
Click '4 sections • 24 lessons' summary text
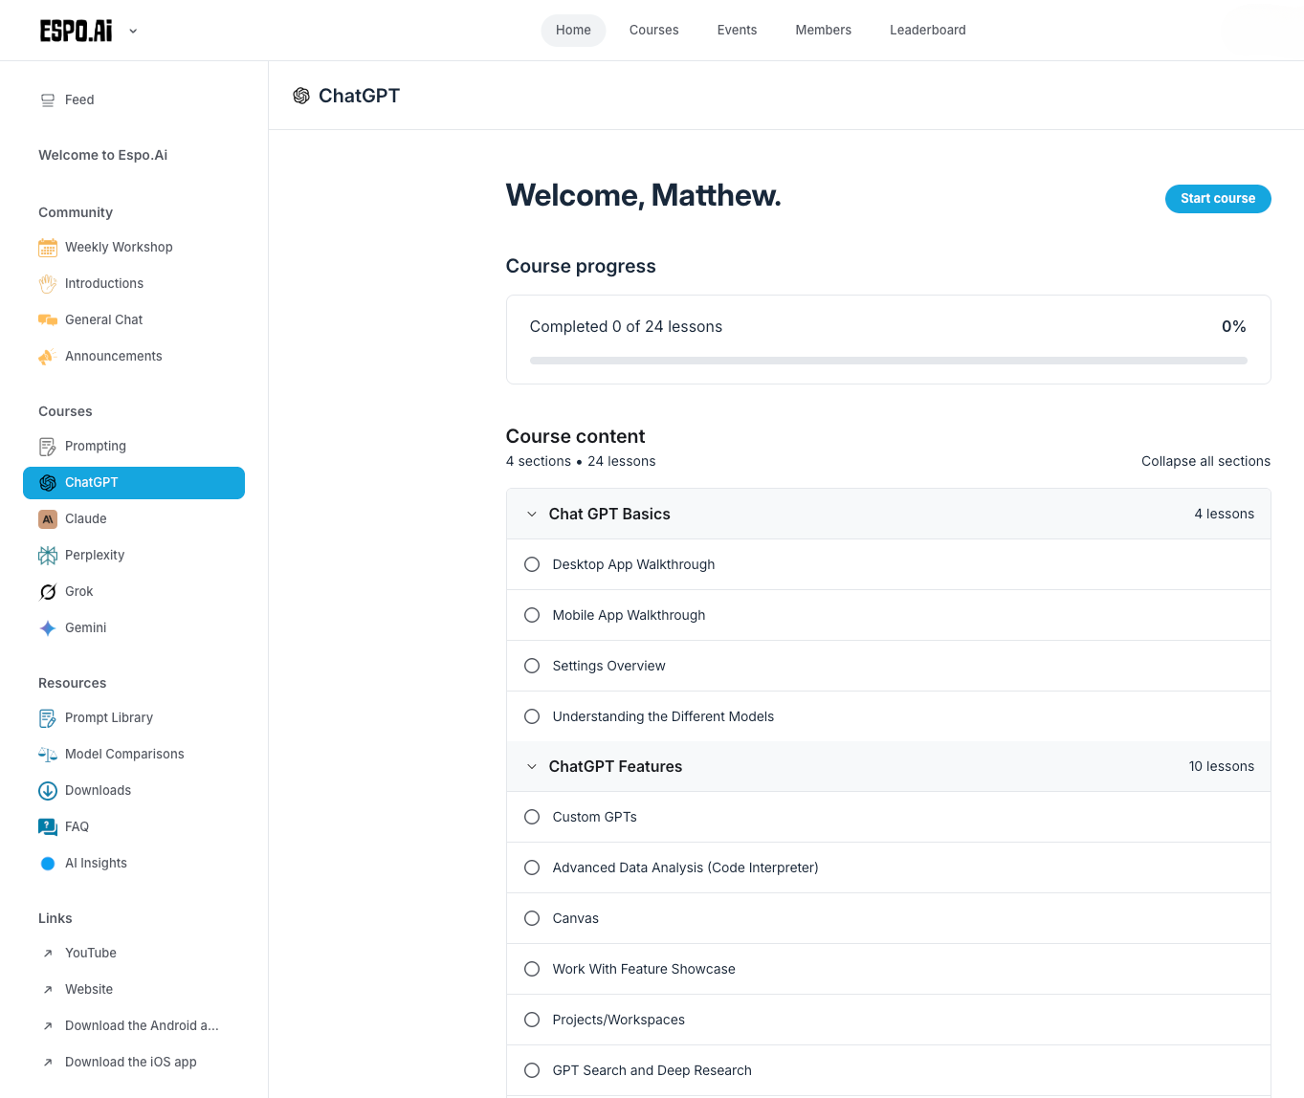tap(581, 461)
